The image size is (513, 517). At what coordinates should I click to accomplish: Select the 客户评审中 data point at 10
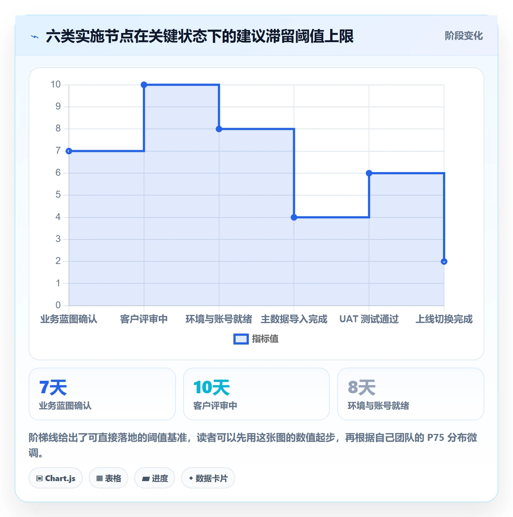(x=144, y=85)
